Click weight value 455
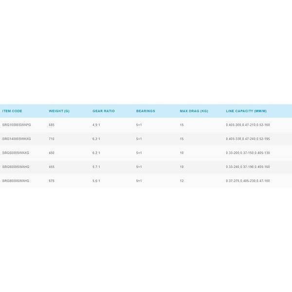The height and width of the screenshot is (292, 292). pos(52,166)
